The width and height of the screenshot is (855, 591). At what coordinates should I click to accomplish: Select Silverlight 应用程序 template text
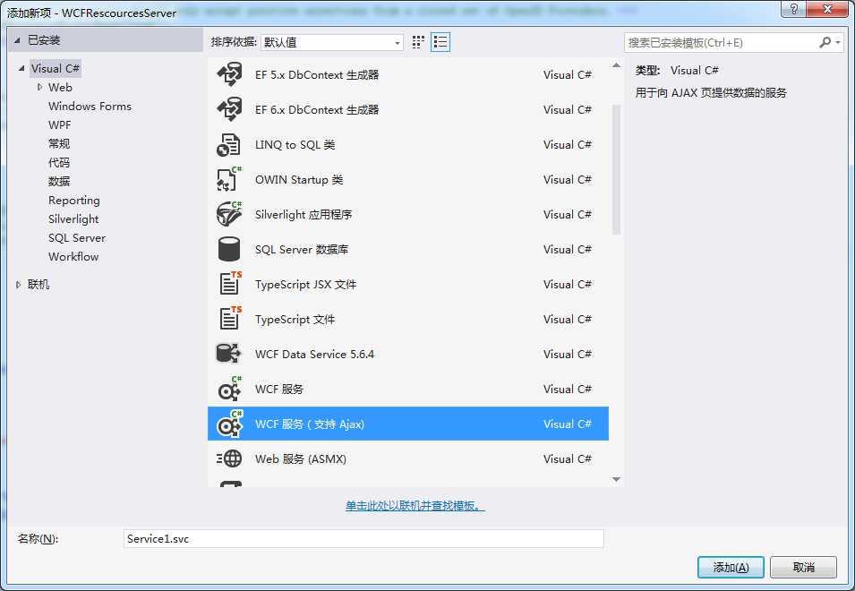point(304,214)
